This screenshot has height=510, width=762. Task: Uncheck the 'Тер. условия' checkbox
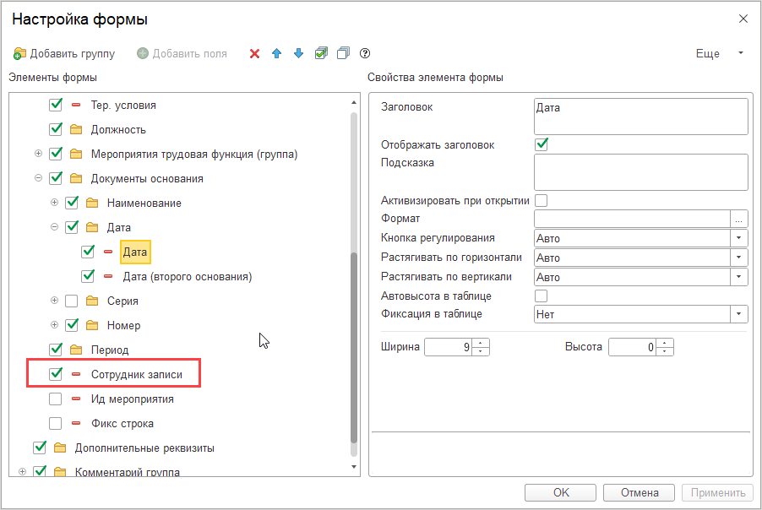click(x=56, y=105)
